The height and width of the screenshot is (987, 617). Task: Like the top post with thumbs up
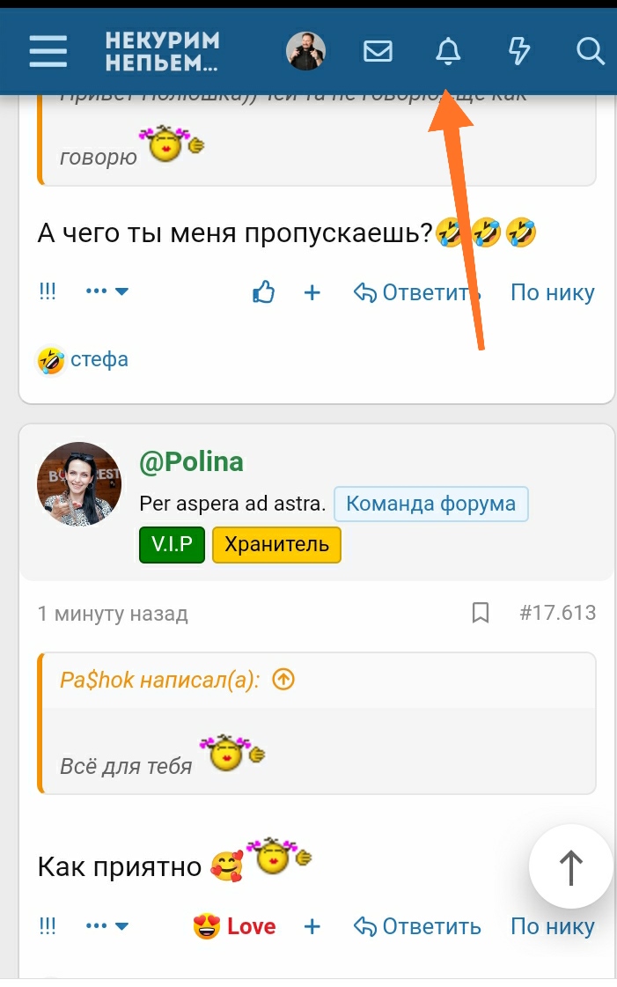coord(263,292)
